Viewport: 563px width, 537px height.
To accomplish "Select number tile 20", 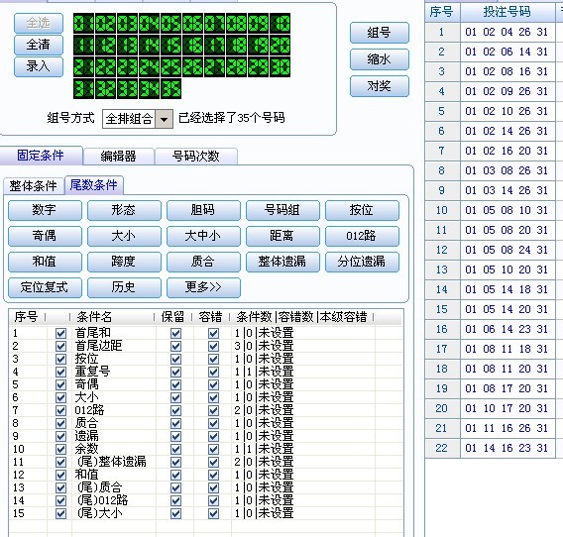I will point(281,46).
